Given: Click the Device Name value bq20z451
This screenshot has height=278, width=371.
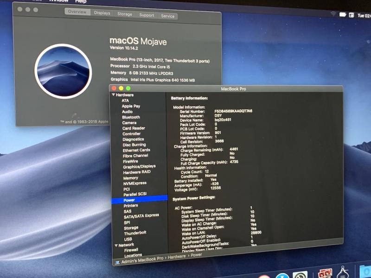Looking at the screenshot, I should click(x=223, y=120).
